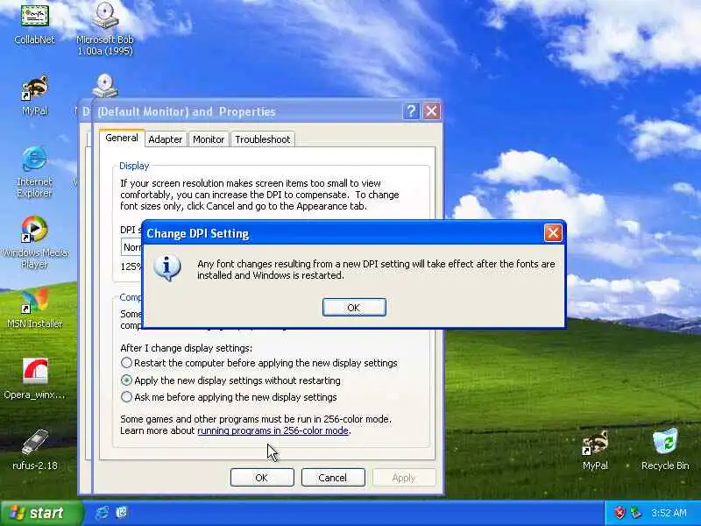The width and height of the screenshot is (701, 526).
Task: Launch Internet Explorer from Quick Launch
Action: (102, 513)
